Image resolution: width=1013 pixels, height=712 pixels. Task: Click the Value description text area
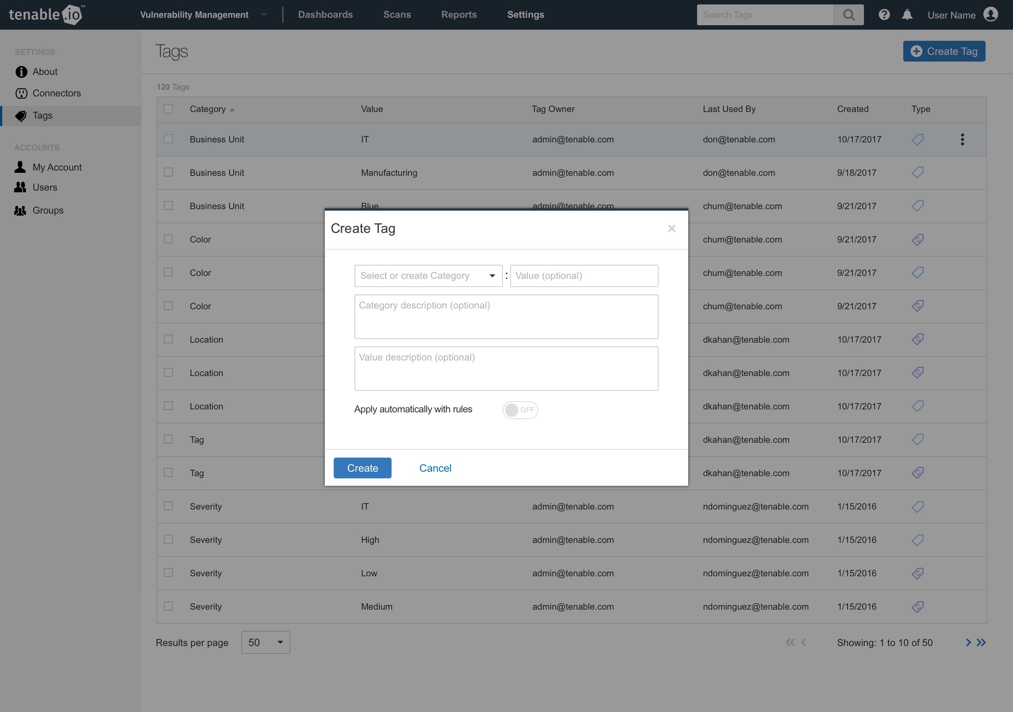[506, 368]
